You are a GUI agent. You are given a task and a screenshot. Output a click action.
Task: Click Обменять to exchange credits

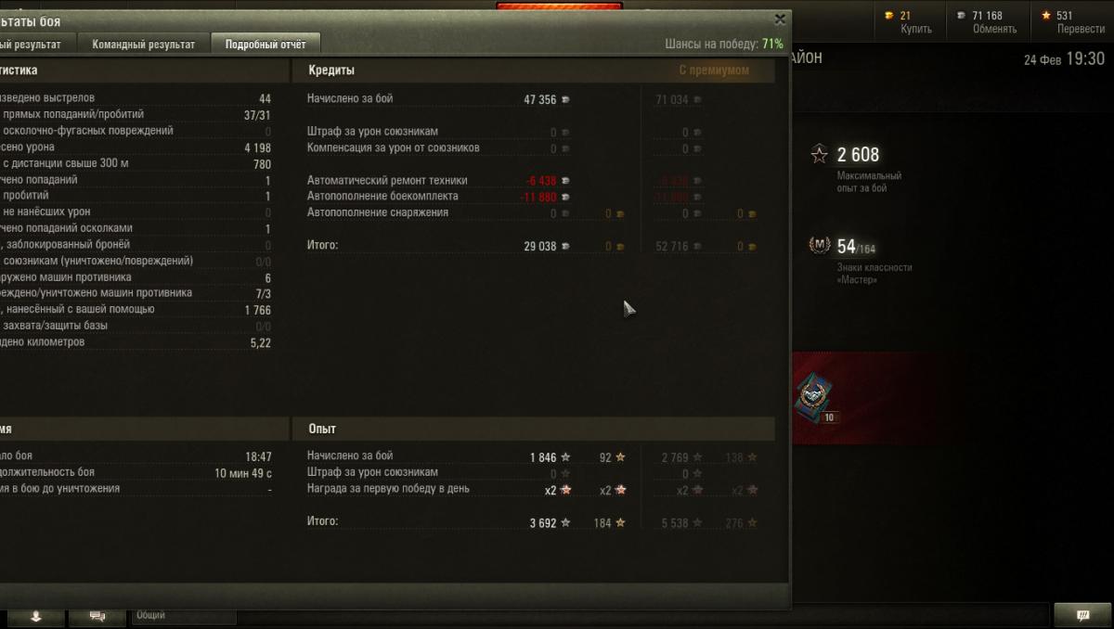pyautogui.click(x=994, y=30)
